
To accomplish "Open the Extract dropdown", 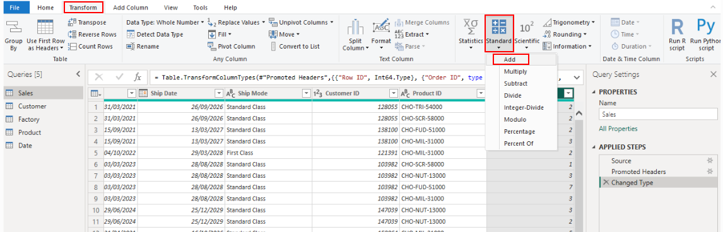I will [412, 34].
